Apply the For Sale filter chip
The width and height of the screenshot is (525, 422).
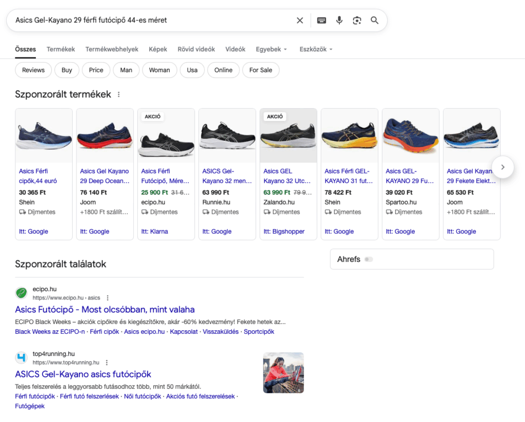pos(260,70)
